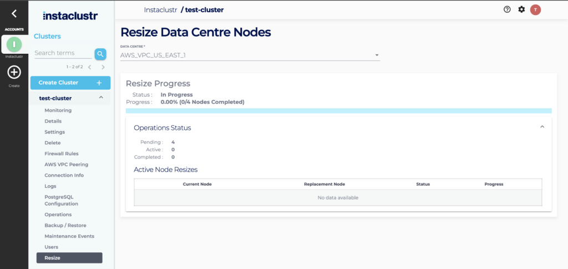
Task: Click the back arrow in sidebar
Action: 14,14
